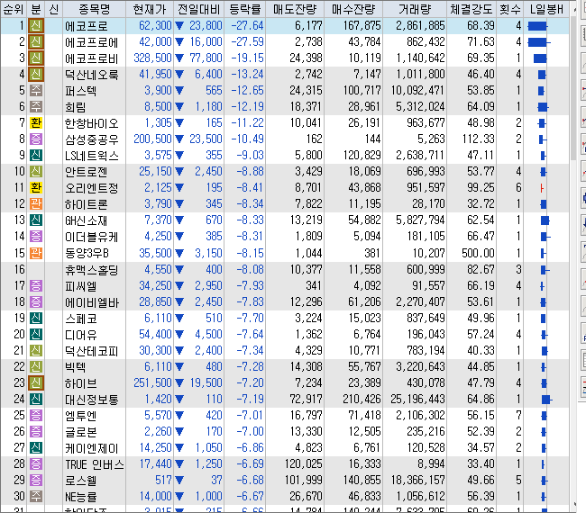Click the 신 badge beside 대신정보통
This screenshot has height=513, width=586.
36,400
